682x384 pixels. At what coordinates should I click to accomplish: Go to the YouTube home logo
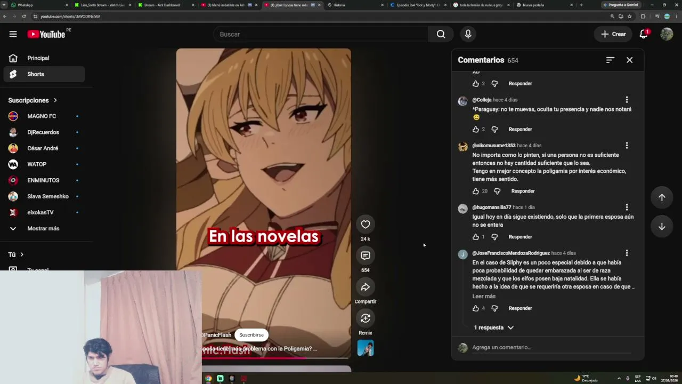pos(46,34)
